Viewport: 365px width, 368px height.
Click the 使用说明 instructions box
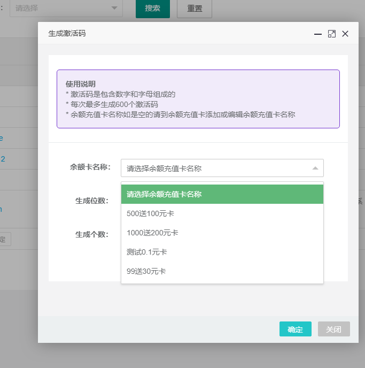pos(198,99)
